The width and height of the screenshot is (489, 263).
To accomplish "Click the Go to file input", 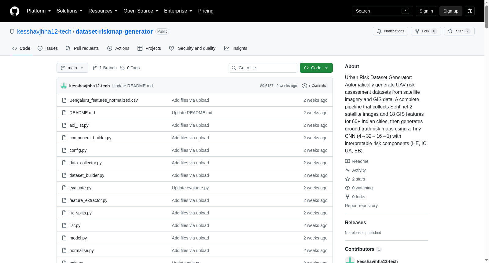I will [263, 68].
